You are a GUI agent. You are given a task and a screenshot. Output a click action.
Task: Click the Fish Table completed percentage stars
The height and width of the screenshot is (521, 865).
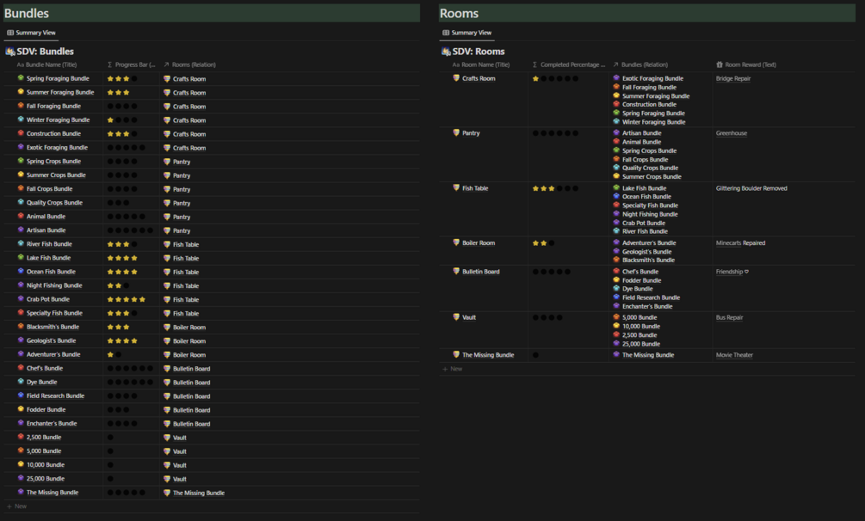click(x=555, y=188)
